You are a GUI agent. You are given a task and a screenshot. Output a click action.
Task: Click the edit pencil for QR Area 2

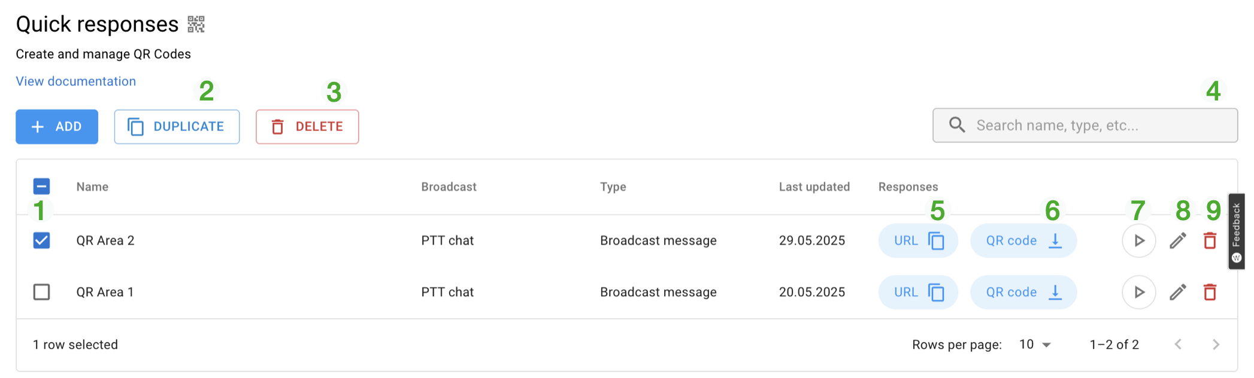[1177, 240]
